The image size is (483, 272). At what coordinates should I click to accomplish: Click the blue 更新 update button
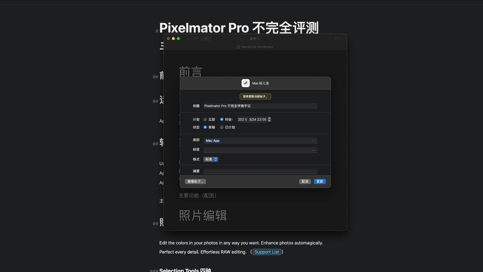320,181
